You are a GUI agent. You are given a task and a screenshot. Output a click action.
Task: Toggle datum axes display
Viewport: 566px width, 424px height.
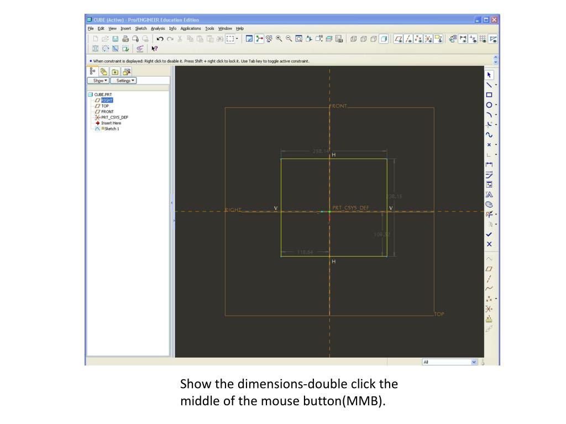pos(408,39)
